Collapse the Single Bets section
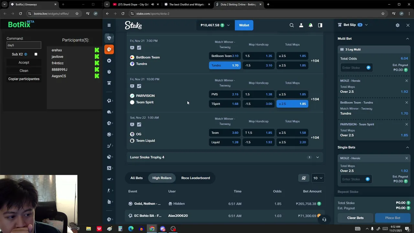Viewport: 414px width, 233px height. pyautogui.click(x=407, y=147)
